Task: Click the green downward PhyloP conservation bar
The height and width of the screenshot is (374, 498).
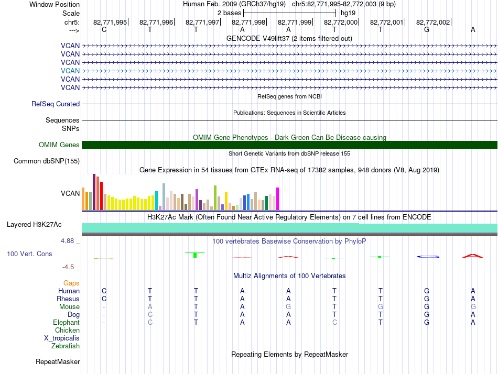Action: [195, 255]
